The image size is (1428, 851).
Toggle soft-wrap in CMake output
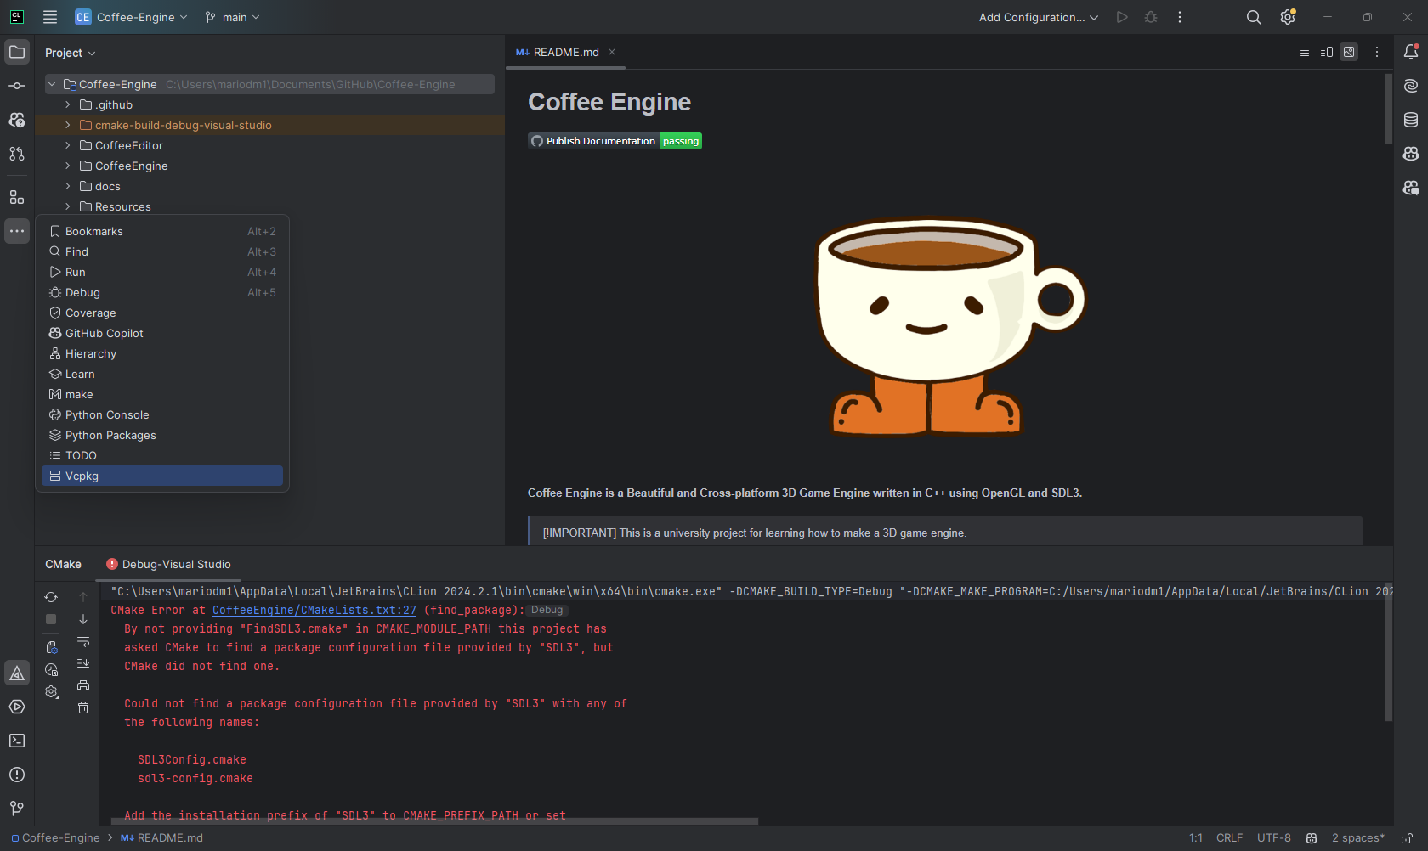(x=83, y=641)
